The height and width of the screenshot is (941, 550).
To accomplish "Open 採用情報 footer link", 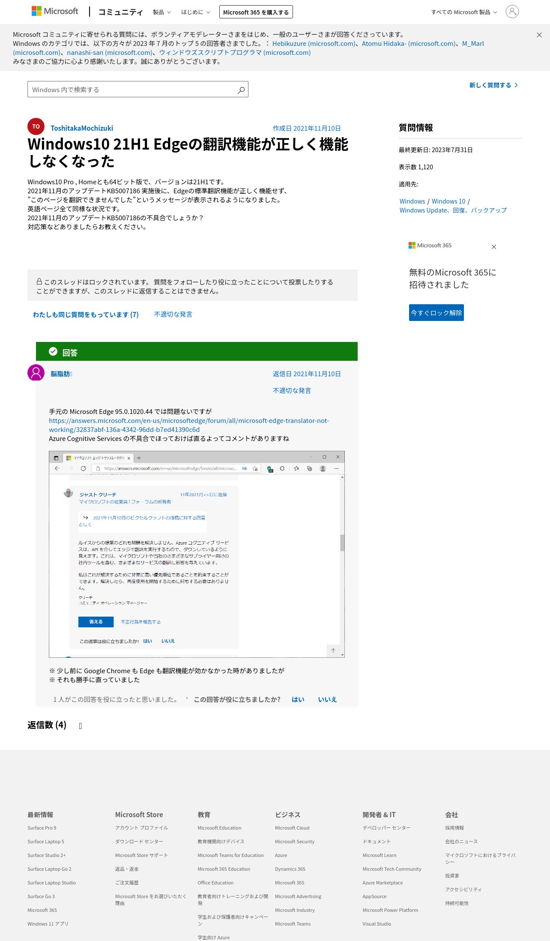I will (x=454, y=828).
